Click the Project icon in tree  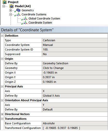(4, 2)
